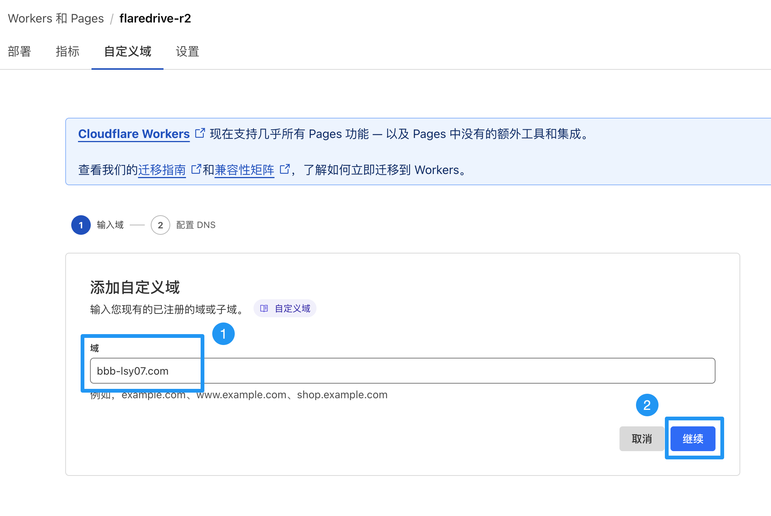Switch to the 部署 tab
The width and height of the screenshot is (771, 516).
pyautogui.click(x=19, y=51)
